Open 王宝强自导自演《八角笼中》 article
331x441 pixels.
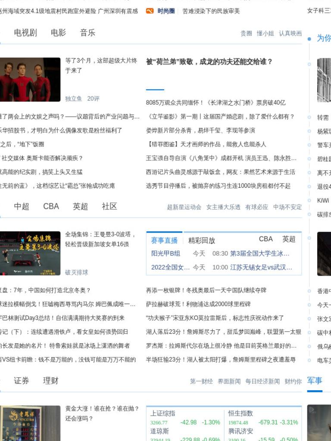(221, 158)
